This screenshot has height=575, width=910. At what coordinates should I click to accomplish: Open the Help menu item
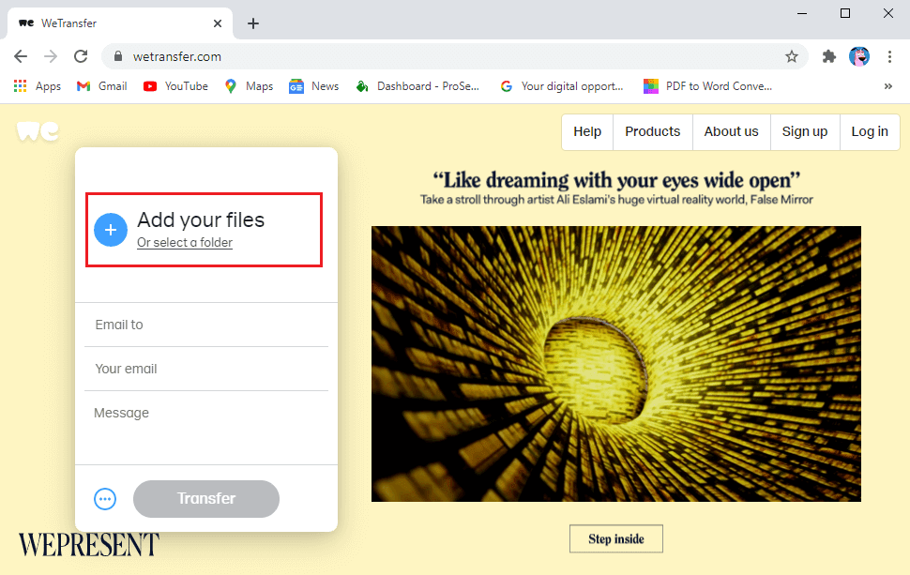tap(587, 131)
